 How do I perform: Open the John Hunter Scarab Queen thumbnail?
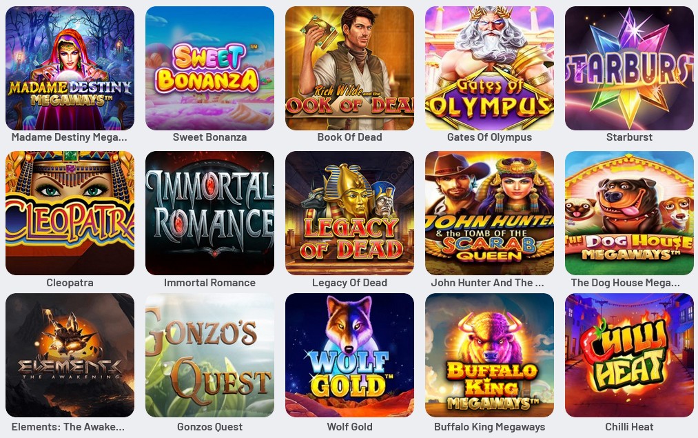489,213
